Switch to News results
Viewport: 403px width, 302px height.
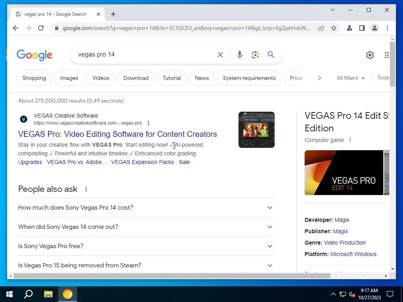point(202,78)
